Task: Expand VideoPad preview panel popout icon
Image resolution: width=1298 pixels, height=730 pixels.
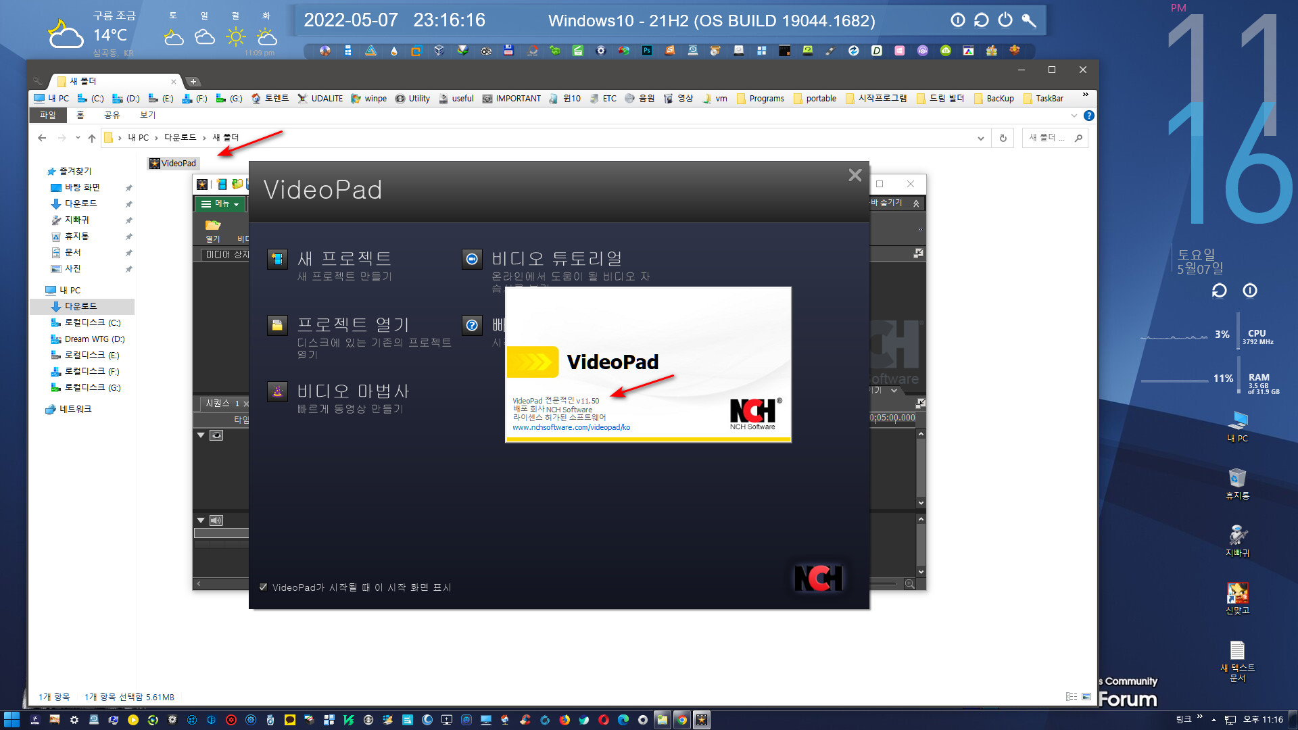Action: 918,253
